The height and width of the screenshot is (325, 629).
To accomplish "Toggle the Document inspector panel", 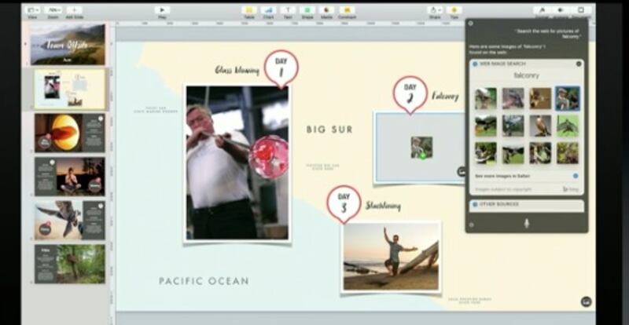I will point(581,10).
